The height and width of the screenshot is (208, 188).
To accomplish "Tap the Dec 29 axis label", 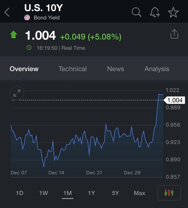I will tap(132, 172).
